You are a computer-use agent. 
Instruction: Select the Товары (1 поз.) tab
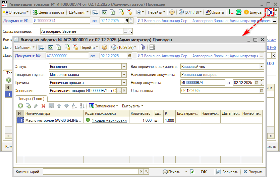31,98
